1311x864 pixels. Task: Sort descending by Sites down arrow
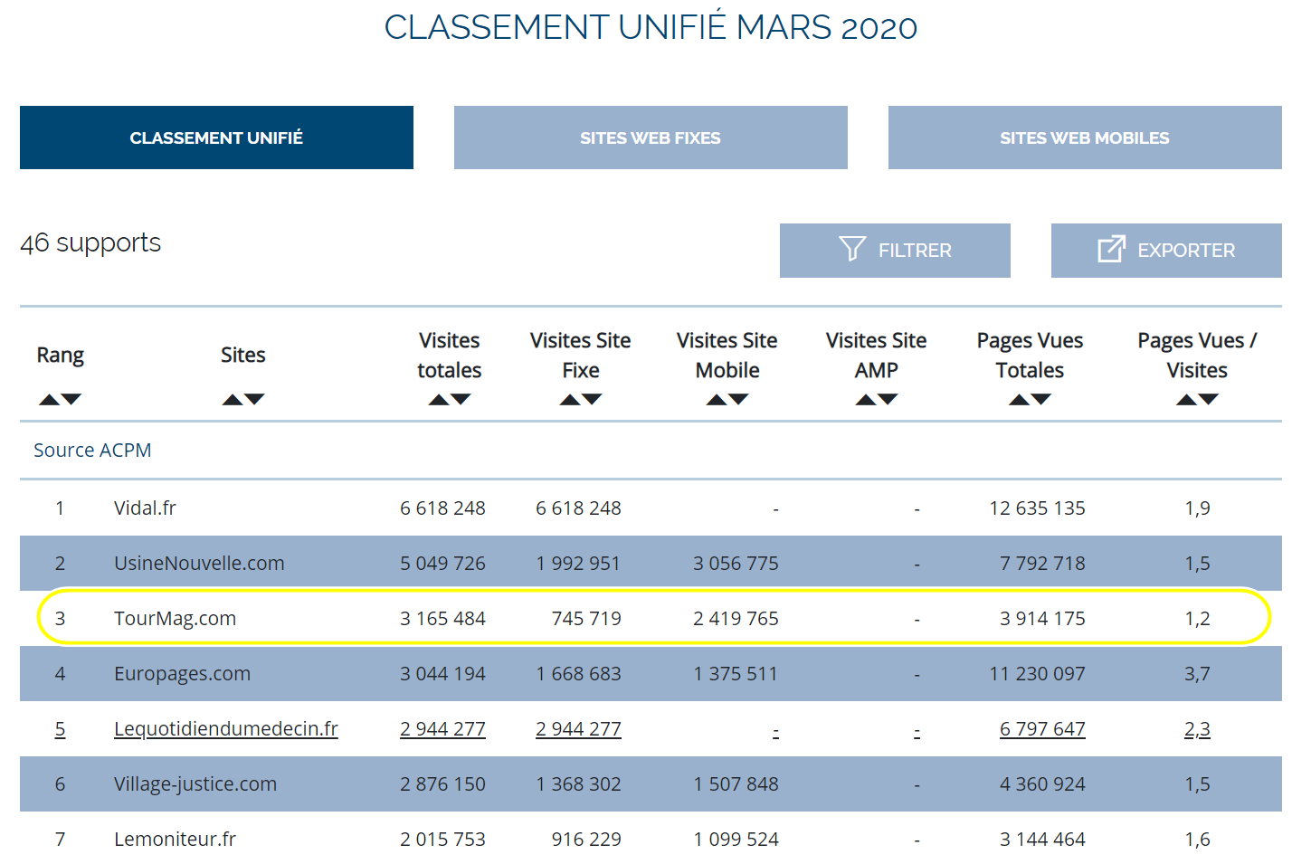(255, 400)
